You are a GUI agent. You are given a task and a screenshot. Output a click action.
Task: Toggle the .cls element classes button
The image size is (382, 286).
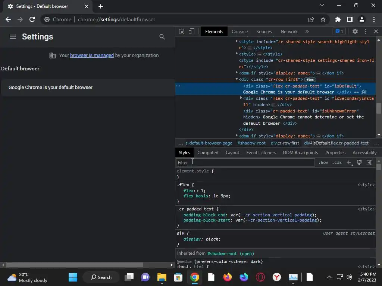pyautogui.click(x=337, y=162)
